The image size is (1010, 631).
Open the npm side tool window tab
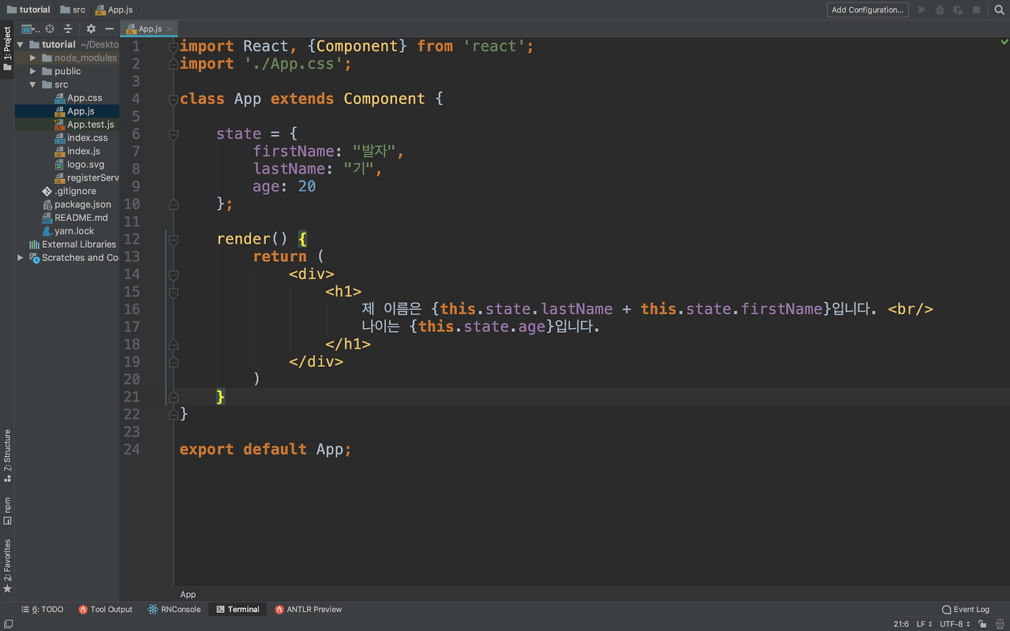click(7, 510)
